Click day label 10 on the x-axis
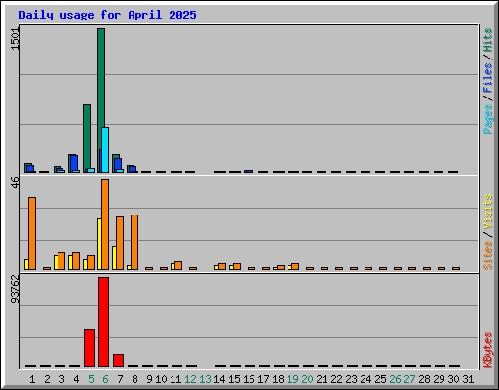The width and height of the screenshot is (499, 390). [x=161, y=379]
